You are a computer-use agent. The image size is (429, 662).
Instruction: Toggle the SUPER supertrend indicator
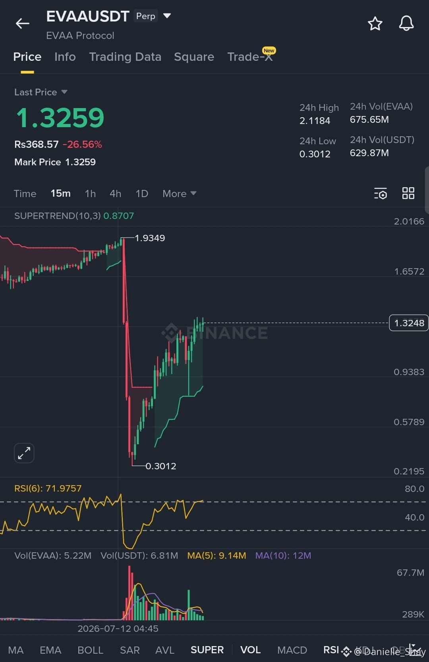click(x=207, y=650)
